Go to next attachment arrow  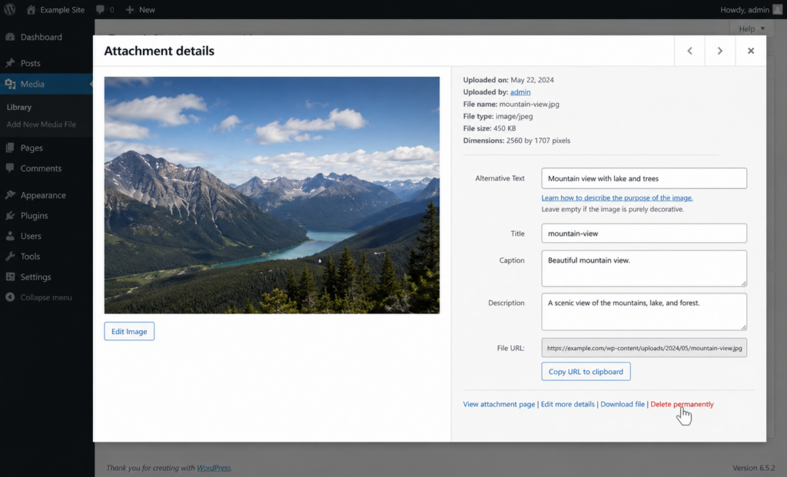pos(719,51)
